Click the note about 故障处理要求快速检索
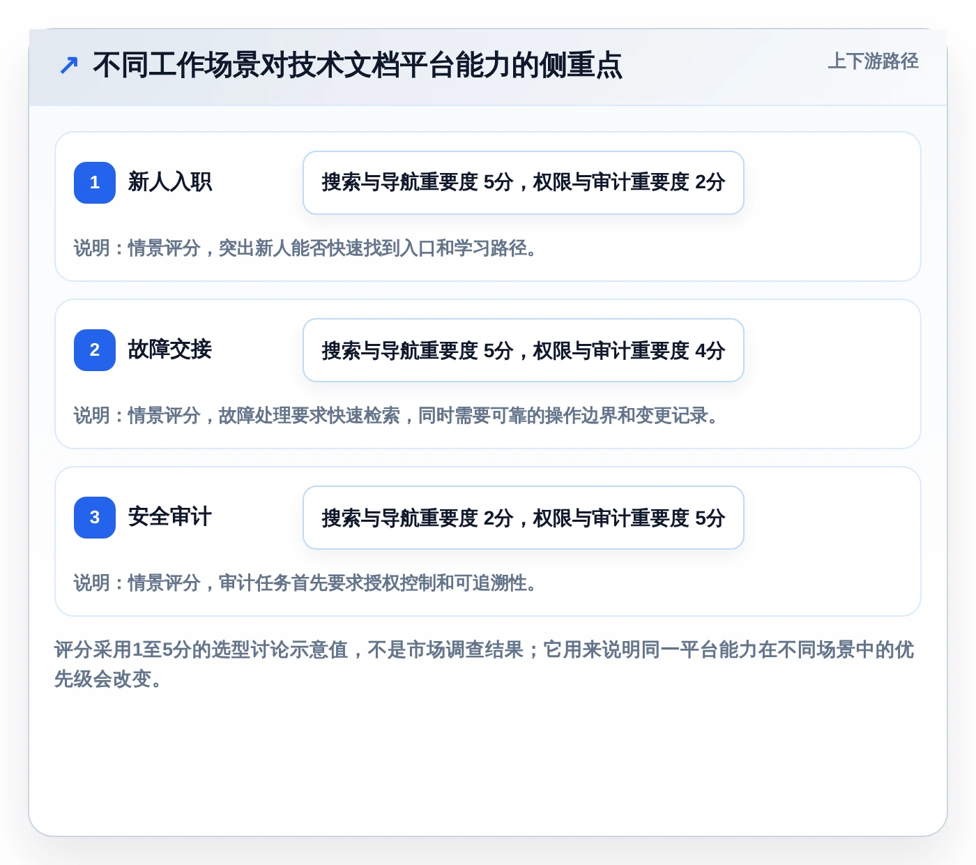 click(x=397, y=416)
